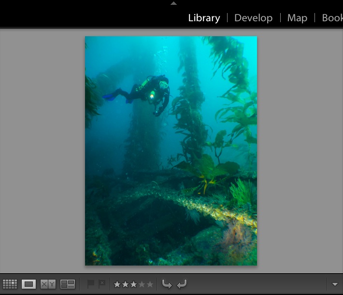Switch to the Develop module
Screen dimensions: 343x295
pyautogui.click(x=253, y=18)
